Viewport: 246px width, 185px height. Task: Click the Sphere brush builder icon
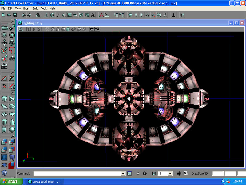12,129
